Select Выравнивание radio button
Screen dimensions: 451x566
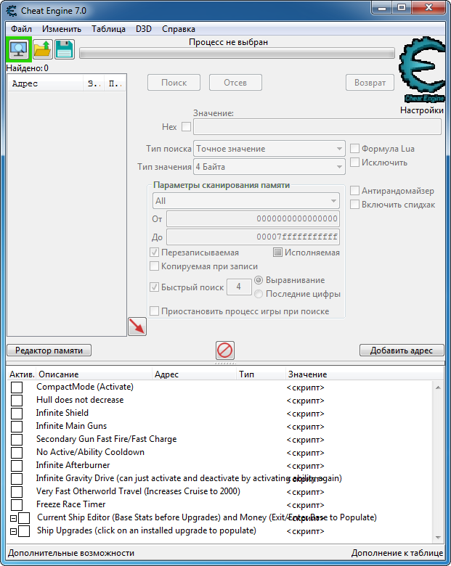tap(259, 280)
